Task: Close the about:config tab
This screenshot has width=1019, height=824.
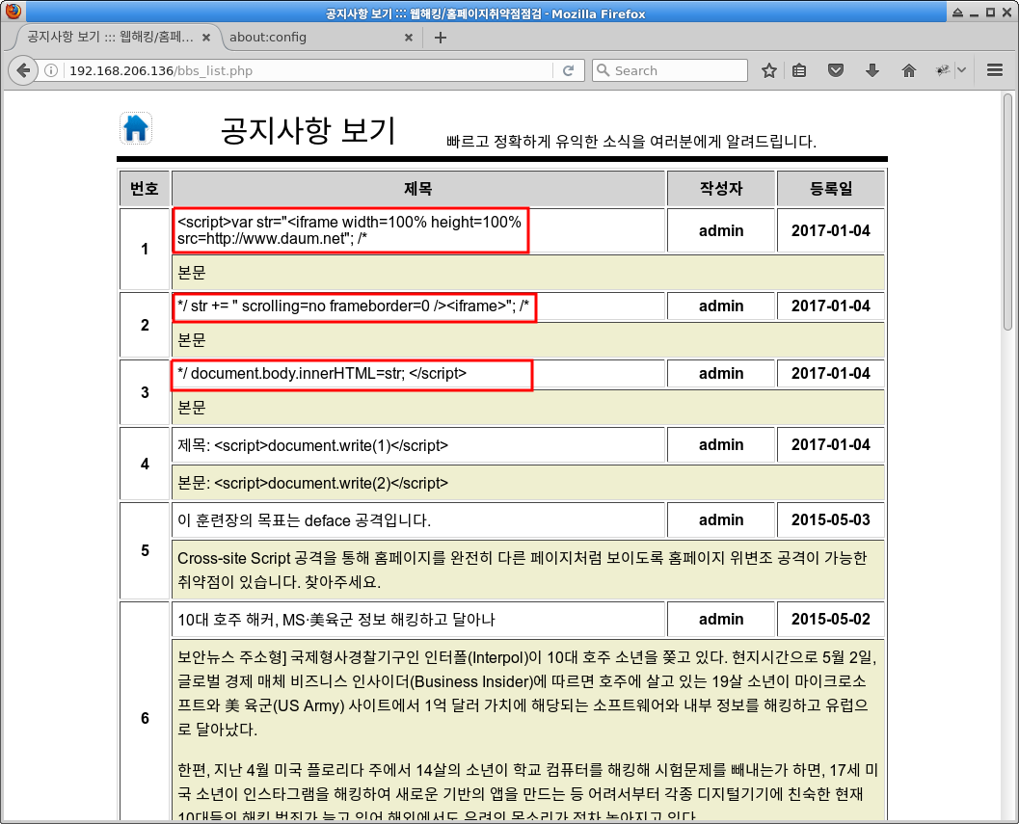Action: click(x=408, y=37)
